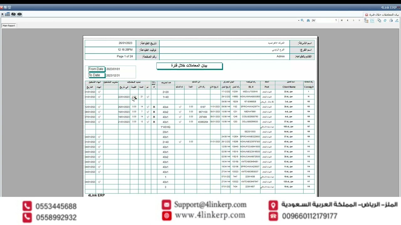Click the BL number MEDUU7030916
Image resolution: width=401 pixels, height=225 pixels.
(250, 92)
